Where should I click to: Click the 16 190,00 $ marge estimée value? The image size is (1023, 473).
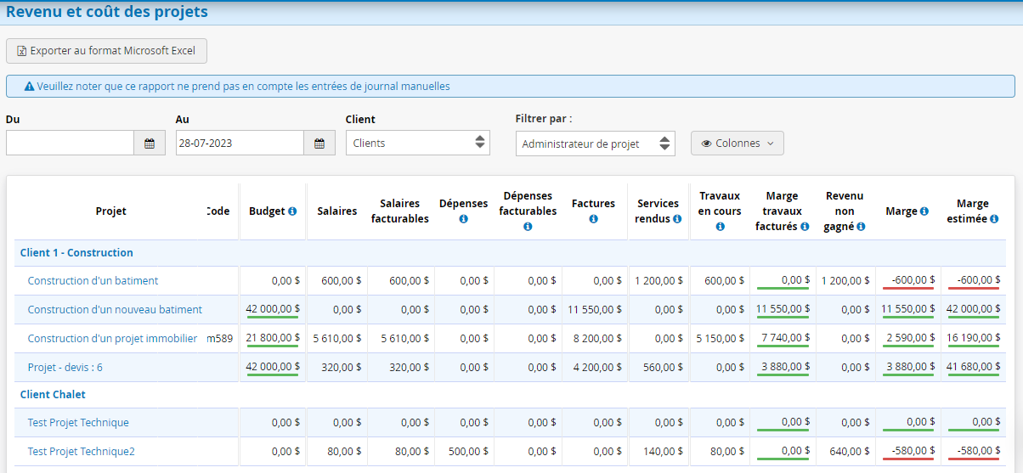click(973, 338)
